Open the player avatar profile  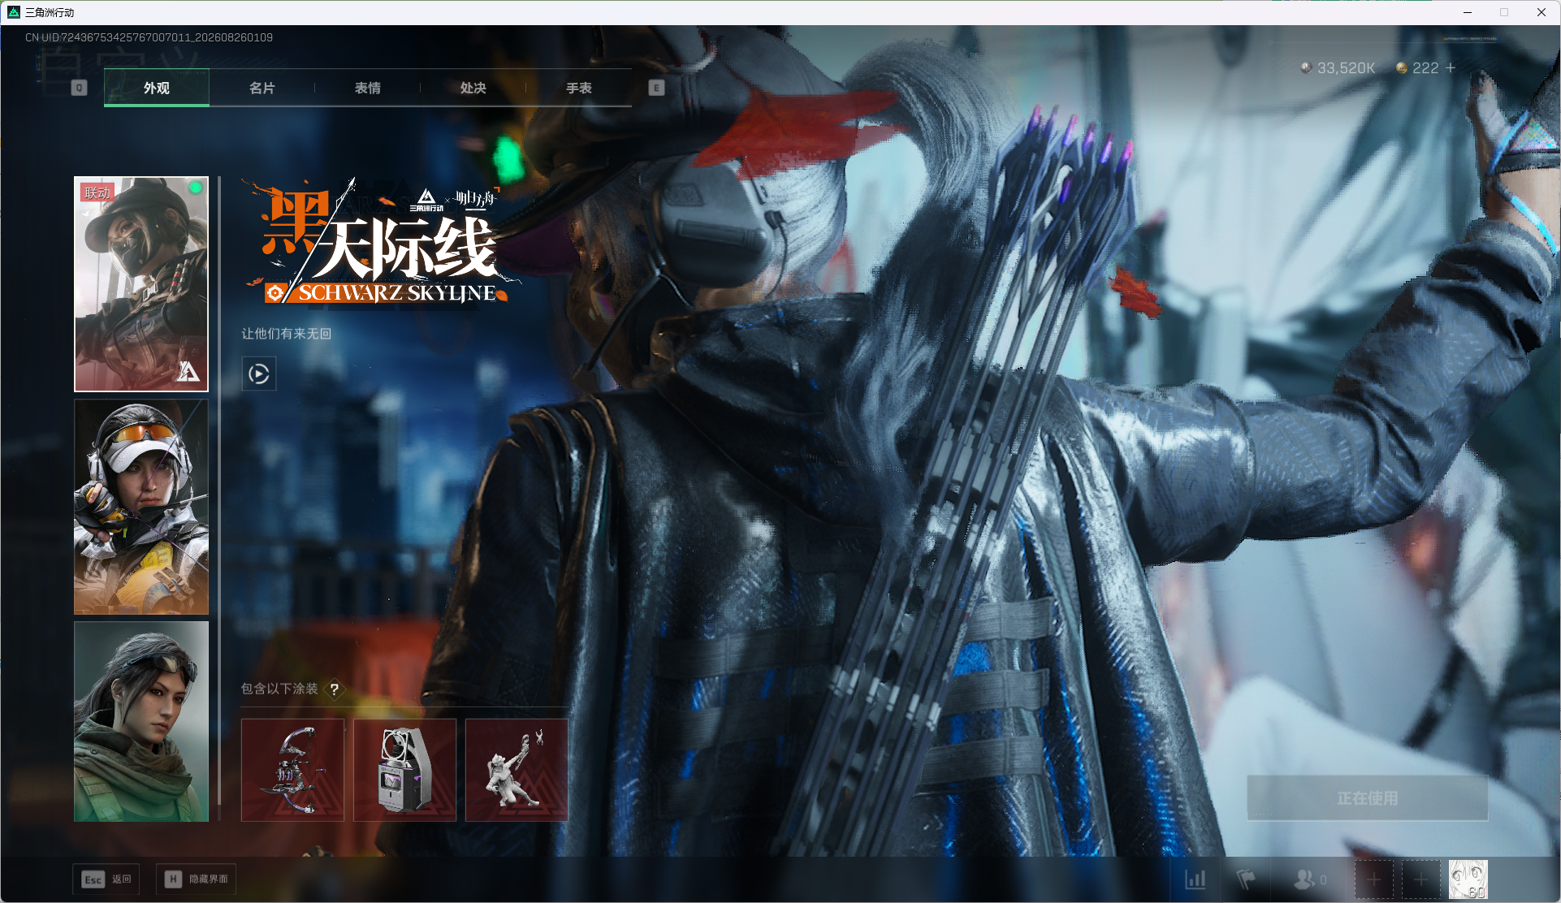tap(1468, 879)
